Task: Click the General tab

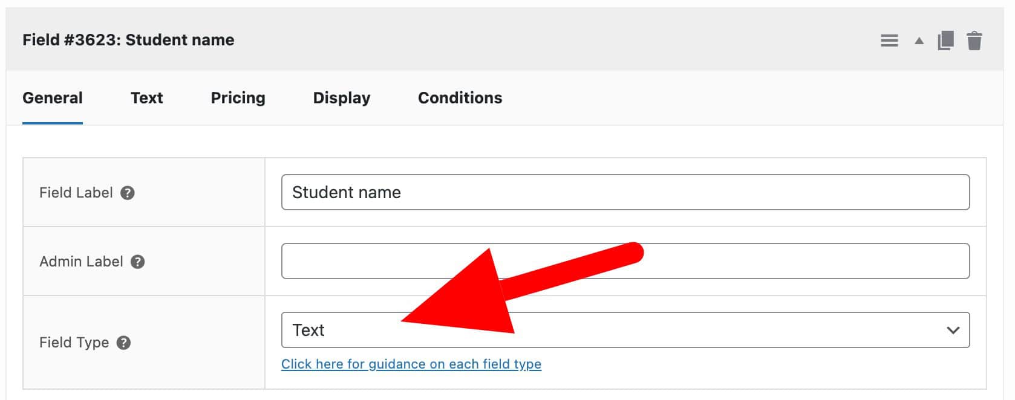Action: 52,97
